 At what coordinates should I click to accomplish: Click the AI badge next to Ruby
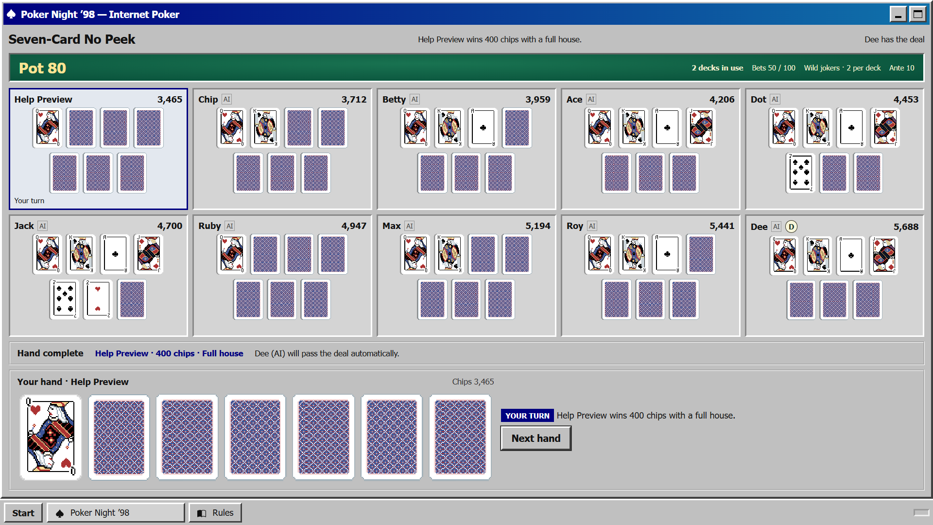click(230, 226)
